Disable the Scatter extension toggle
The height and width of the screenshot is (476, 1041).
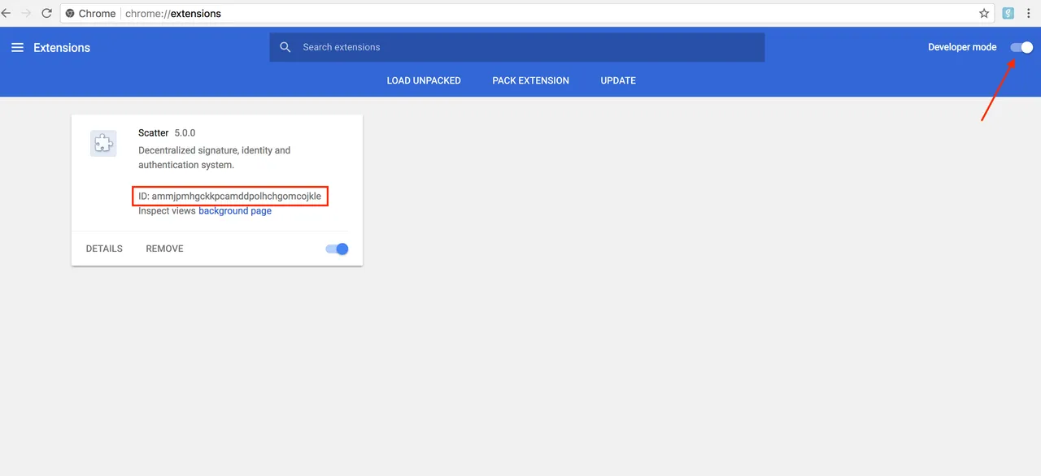[x=337, y=249]
